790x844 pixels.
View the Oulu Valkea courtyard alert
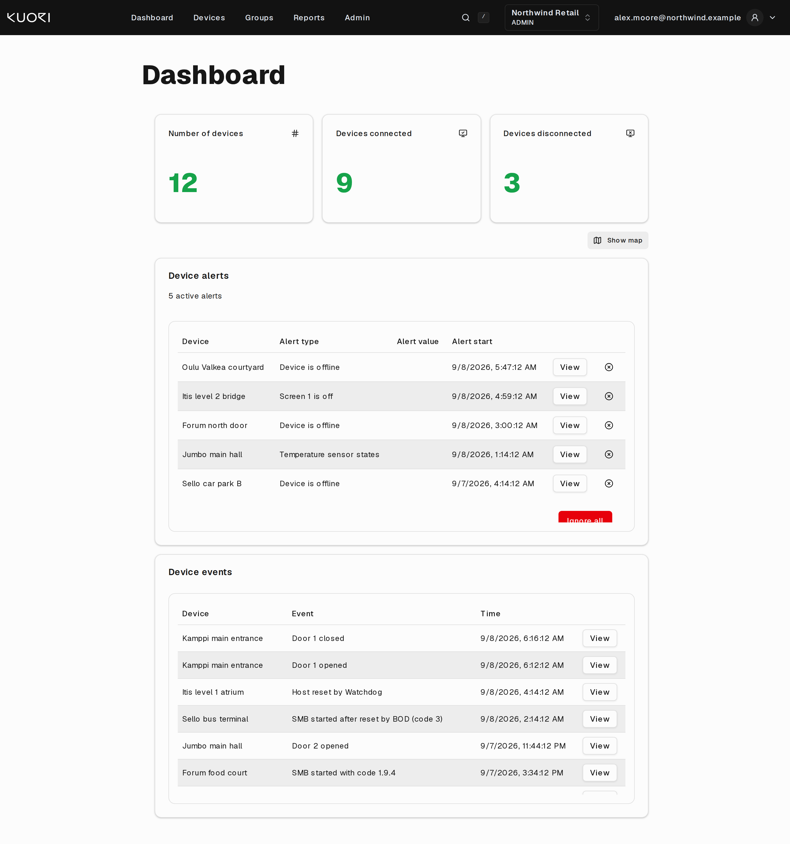coord(570,367)
